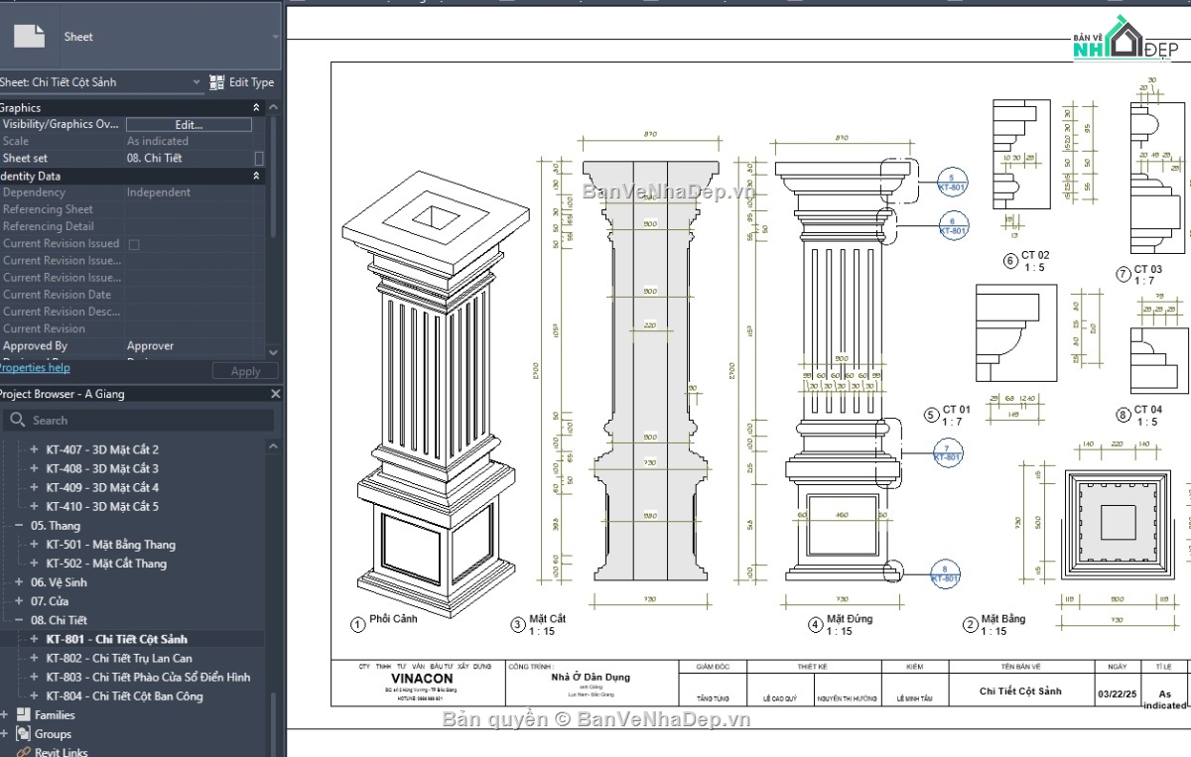Screen dimensions: 1191x757
Task: Click the CT 04 detail title
Action: (1148, 410)
